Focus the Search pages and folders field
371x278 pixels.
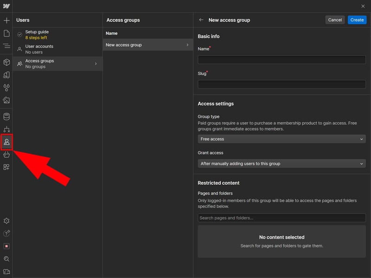(281, 218)
